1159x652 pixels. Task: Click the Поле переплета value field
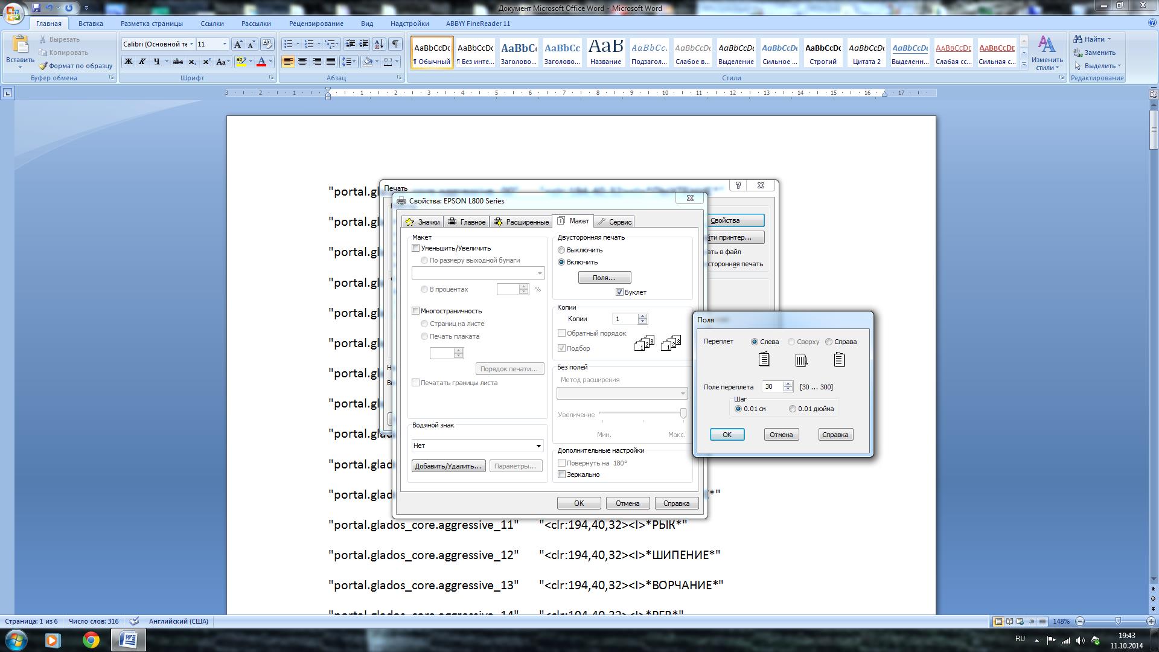tap(772, 387)
